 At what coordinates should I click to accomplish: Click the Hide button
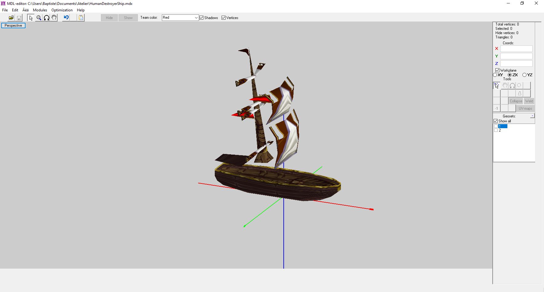[x=109, y=18]
